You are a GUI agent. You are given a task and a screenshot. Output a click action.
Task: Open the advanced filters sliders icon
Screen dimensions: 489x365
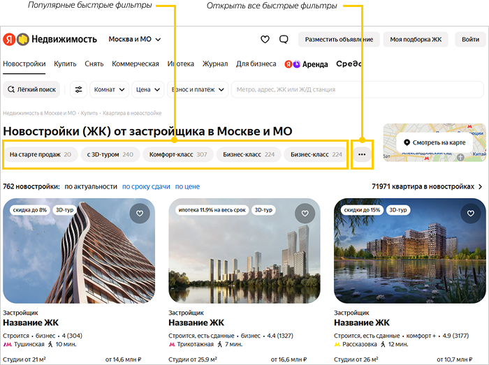coord(78,90)
